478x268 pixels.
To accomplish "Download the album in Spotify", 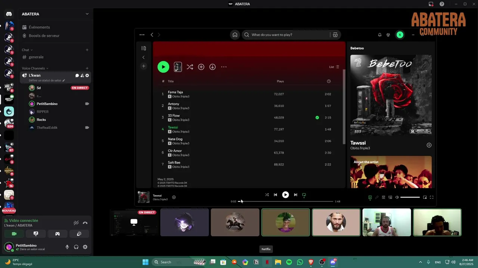I will click(212, 67).
